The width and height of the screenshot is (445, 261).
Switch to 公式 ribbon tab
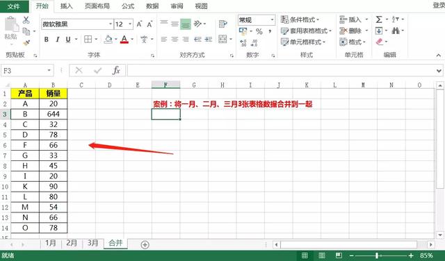pyautogui.click(x=128, y=6)
